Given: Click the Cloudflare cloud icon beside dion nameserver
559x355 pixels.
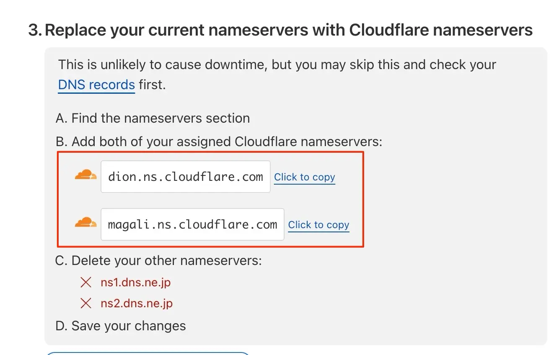Looking at the screenshot, I should tap(85, 175).
